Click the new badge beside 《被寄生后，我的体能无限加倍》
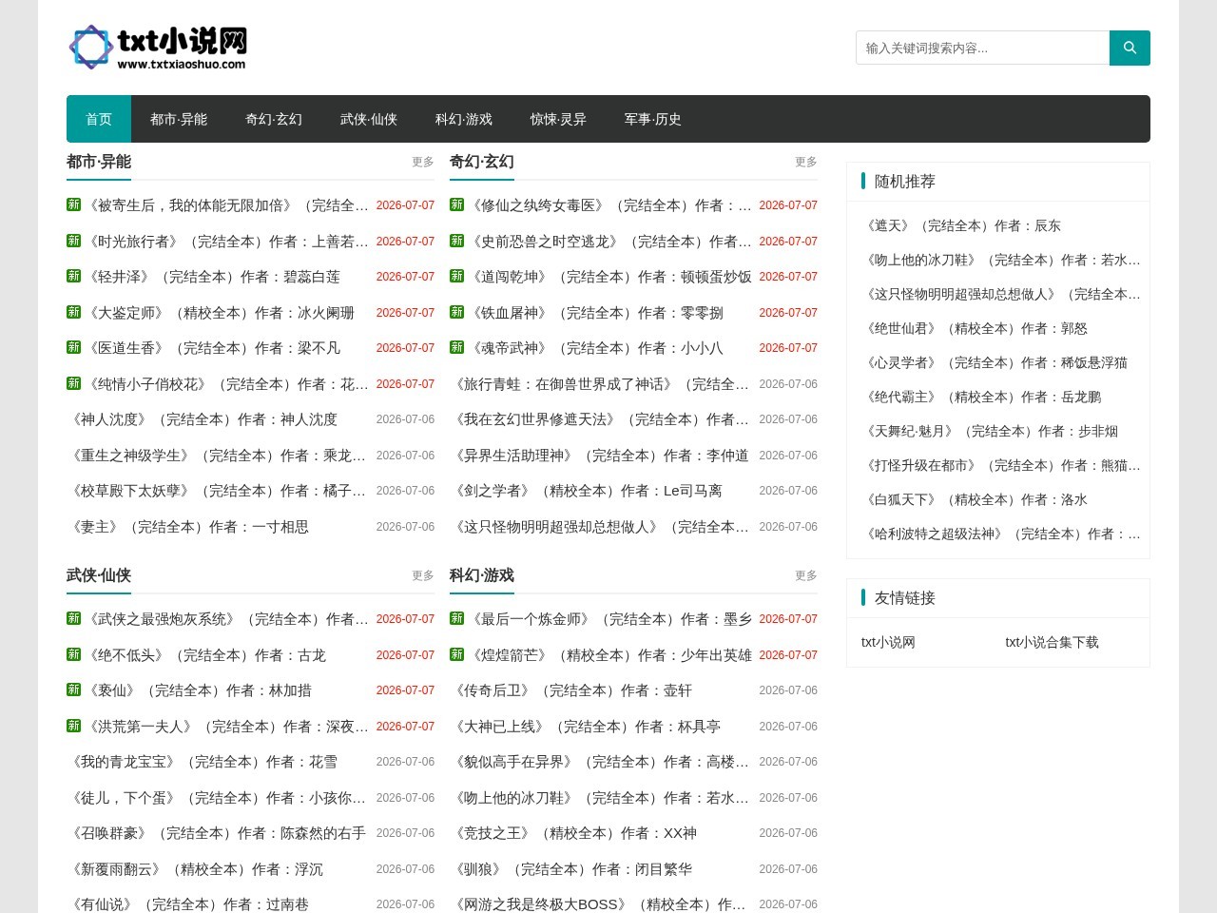The image size is (1217, 913). [73, 204]
